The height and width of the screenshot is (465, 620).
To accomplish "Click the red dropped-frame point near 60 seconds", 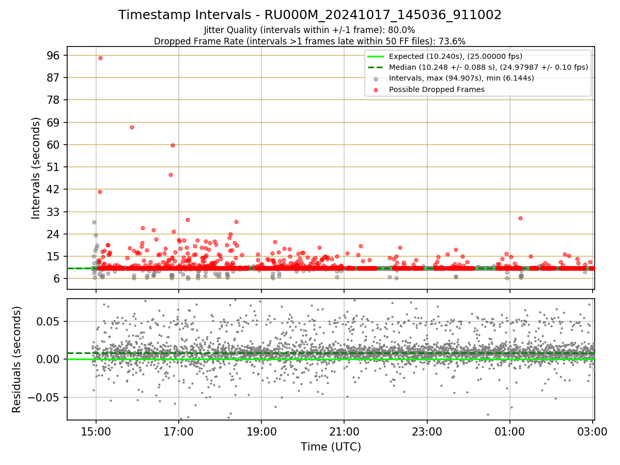I will click(x=173, y=145).
